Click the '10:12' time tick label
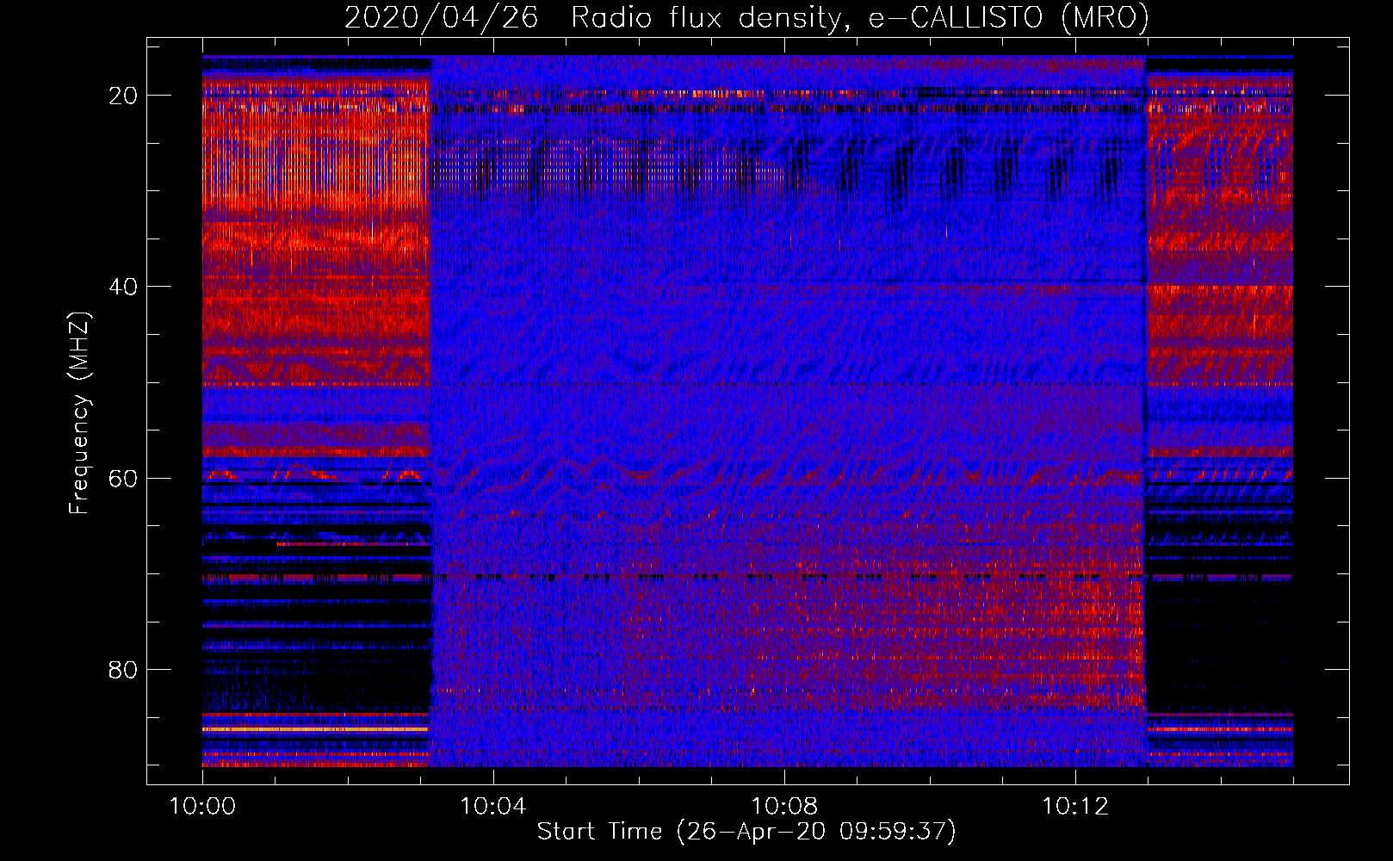This screenshot has width=1393, height=861. click(x=1075, y=806)
